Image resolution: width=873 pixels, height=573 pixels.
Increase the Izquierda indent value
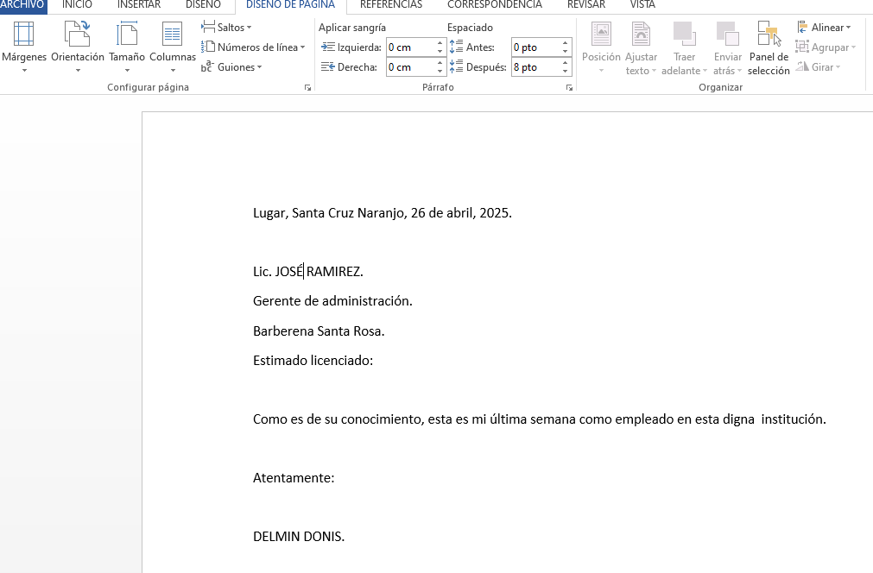(440, 43)
